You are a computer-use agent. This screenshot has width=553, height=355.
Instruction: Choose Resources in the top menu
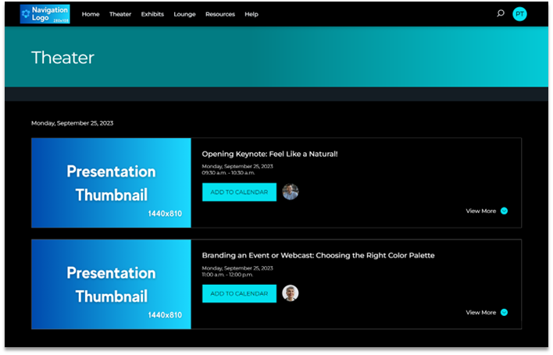(220, 14)
